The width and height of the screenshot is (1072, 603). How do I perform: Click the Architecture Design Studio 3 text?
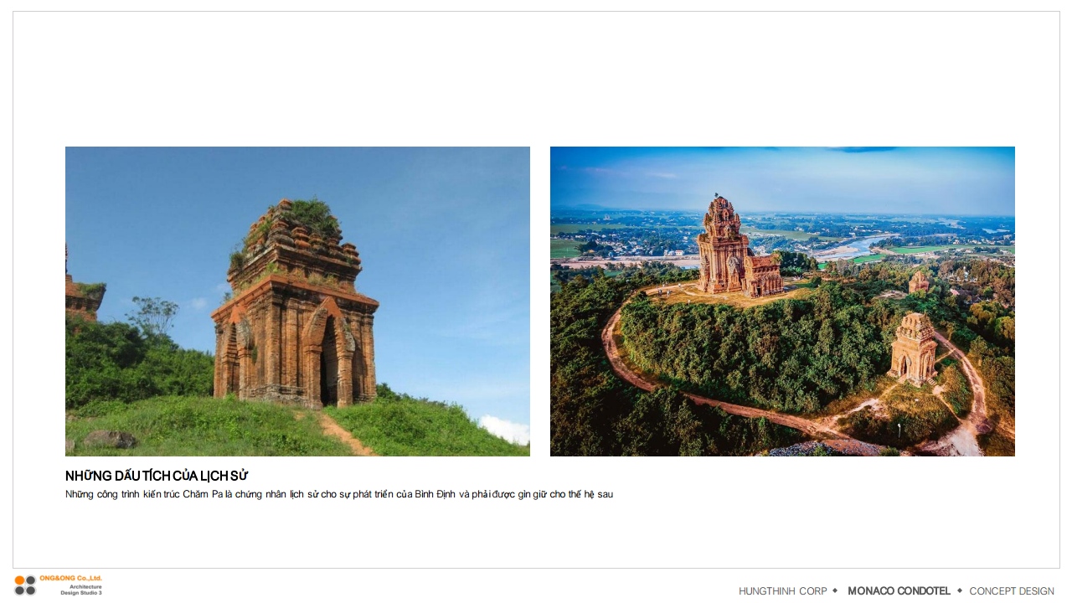(81, 590)
